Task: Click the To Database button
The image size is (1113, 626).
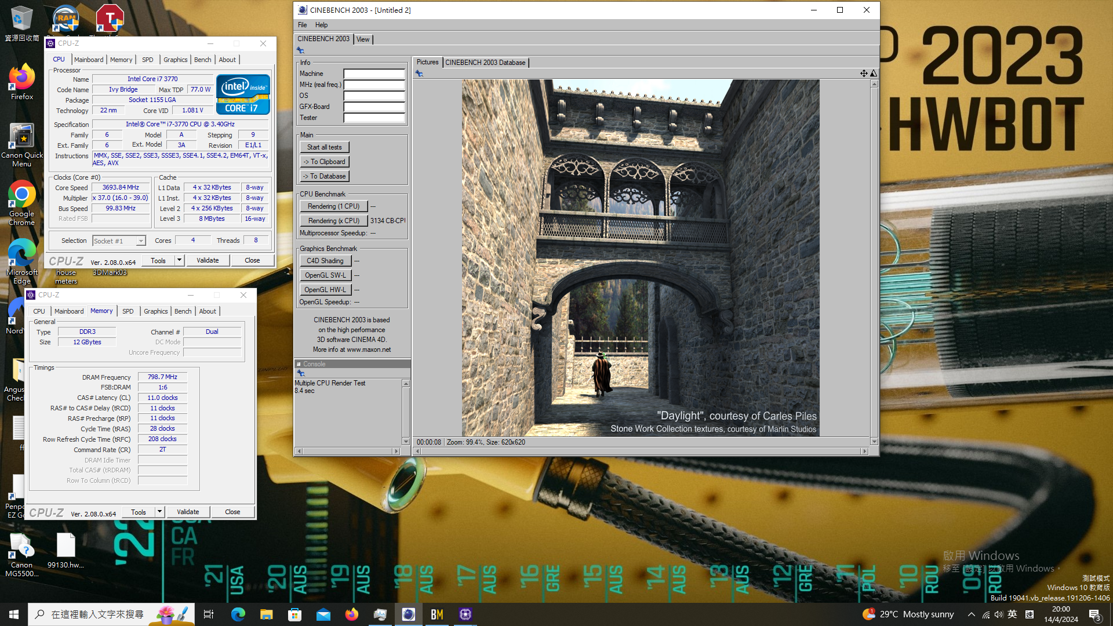Action: coord(325,176)
